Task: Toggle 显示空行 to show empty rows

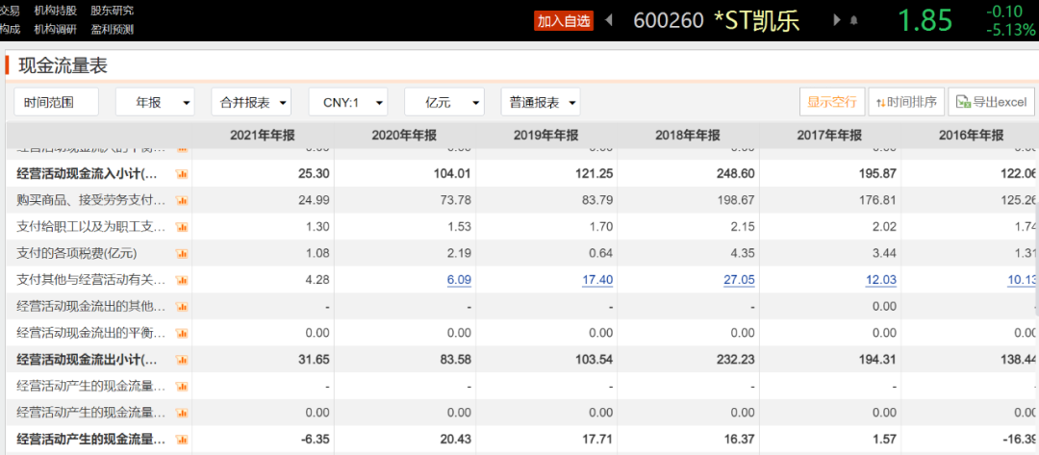Action: tap(831, 102)
